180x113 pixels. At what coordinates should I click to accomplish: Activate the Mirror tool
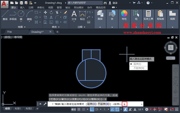click(51, 17)
